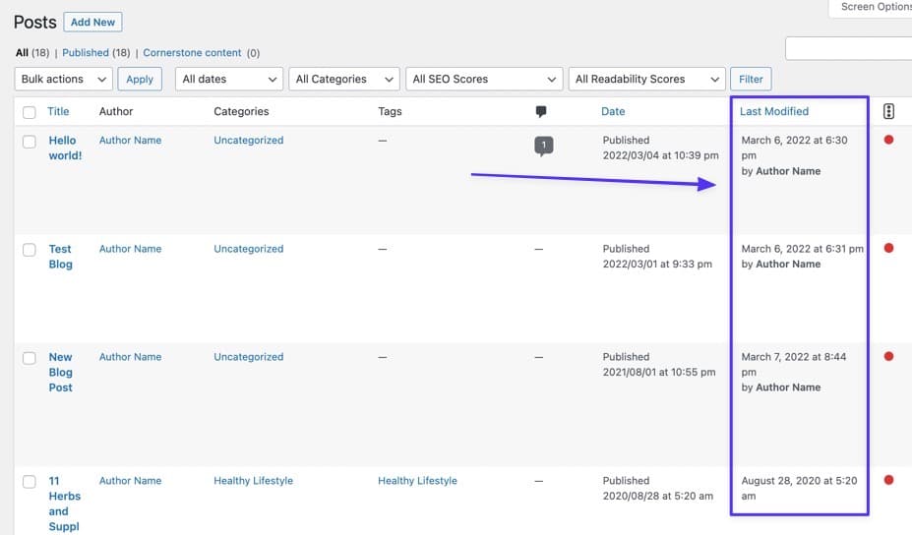
Task: Select the Hello world! post checkbox
Action: pos(29,141)
